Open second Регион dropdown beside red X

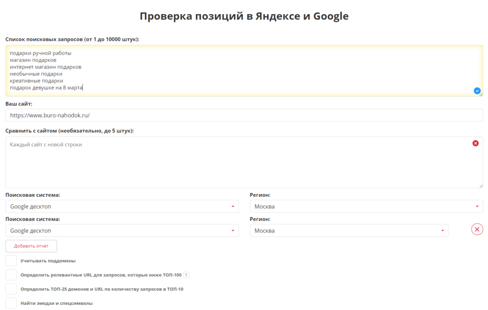point(349,231)
